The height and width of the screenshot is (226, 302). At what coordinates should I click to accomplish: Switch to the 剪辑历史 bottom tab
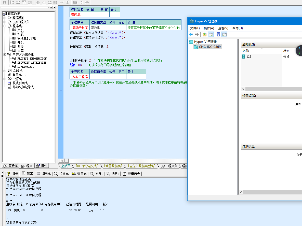[132, 174]
